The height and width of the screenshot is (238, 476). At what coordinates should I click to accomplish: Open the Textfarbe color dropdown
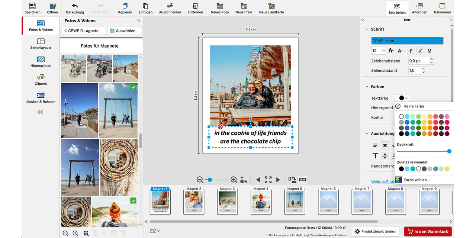403,98
